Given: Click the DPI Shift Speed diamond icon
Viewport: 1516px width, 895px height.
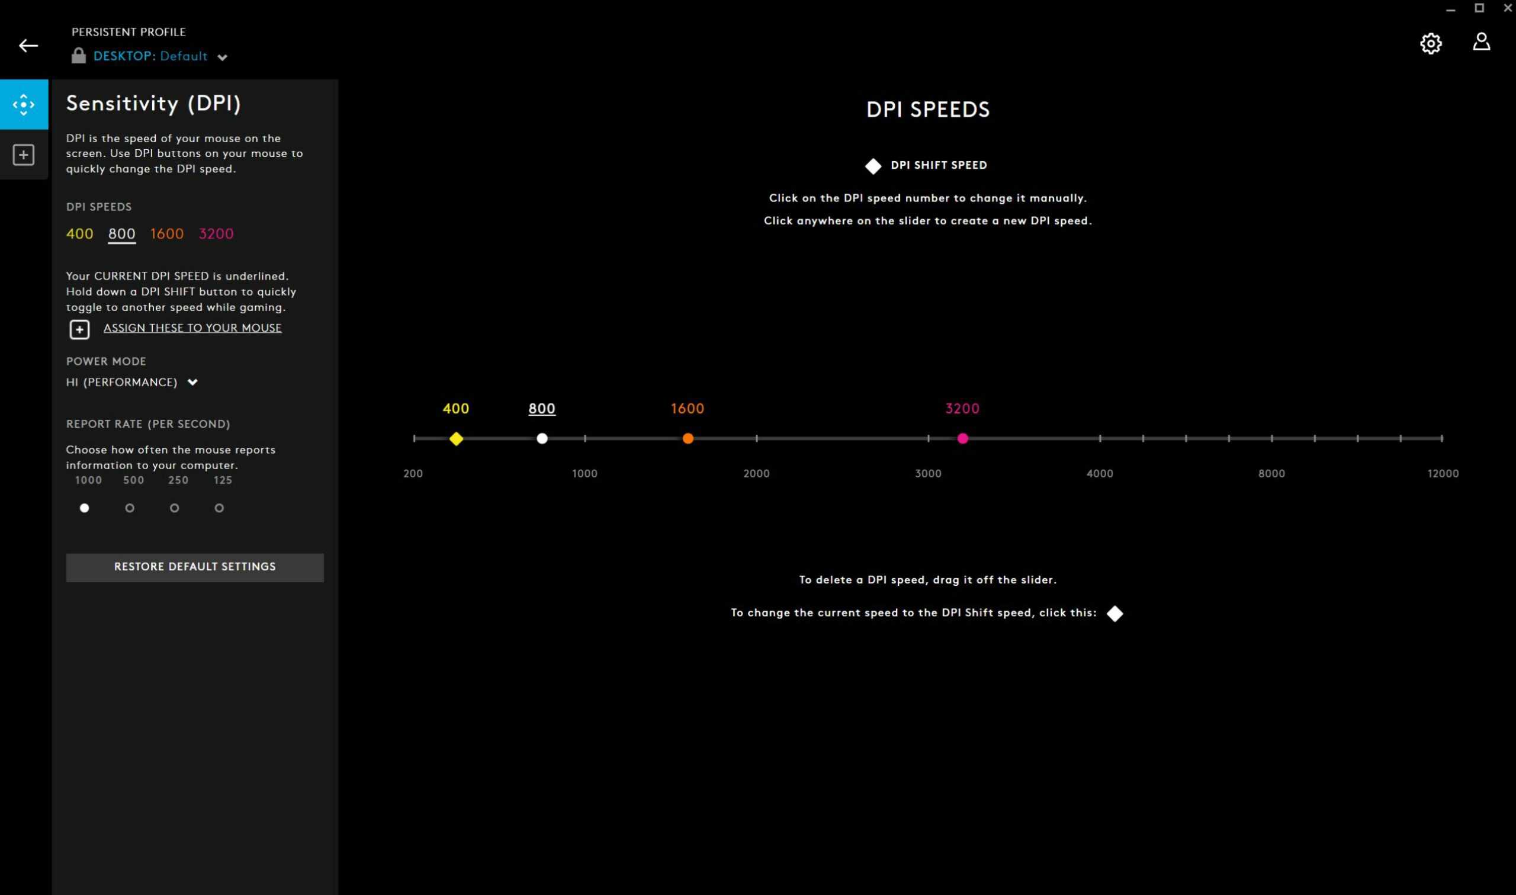Looking at the screenshot, I should click(872, 165).
